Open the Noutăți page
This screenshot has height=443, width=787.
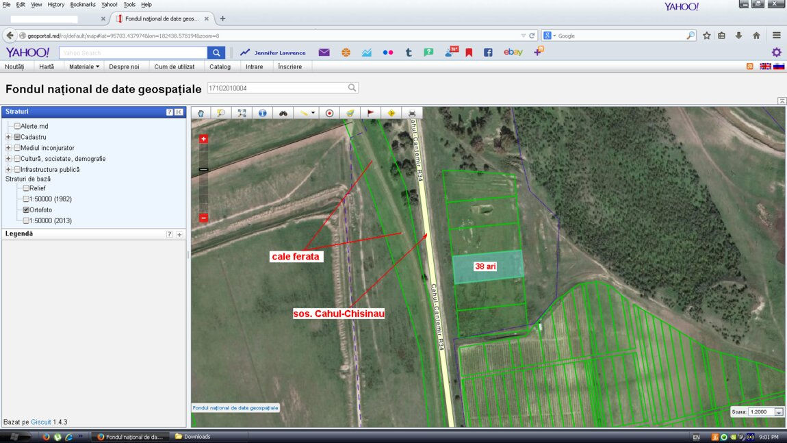[x=14, y=66]
